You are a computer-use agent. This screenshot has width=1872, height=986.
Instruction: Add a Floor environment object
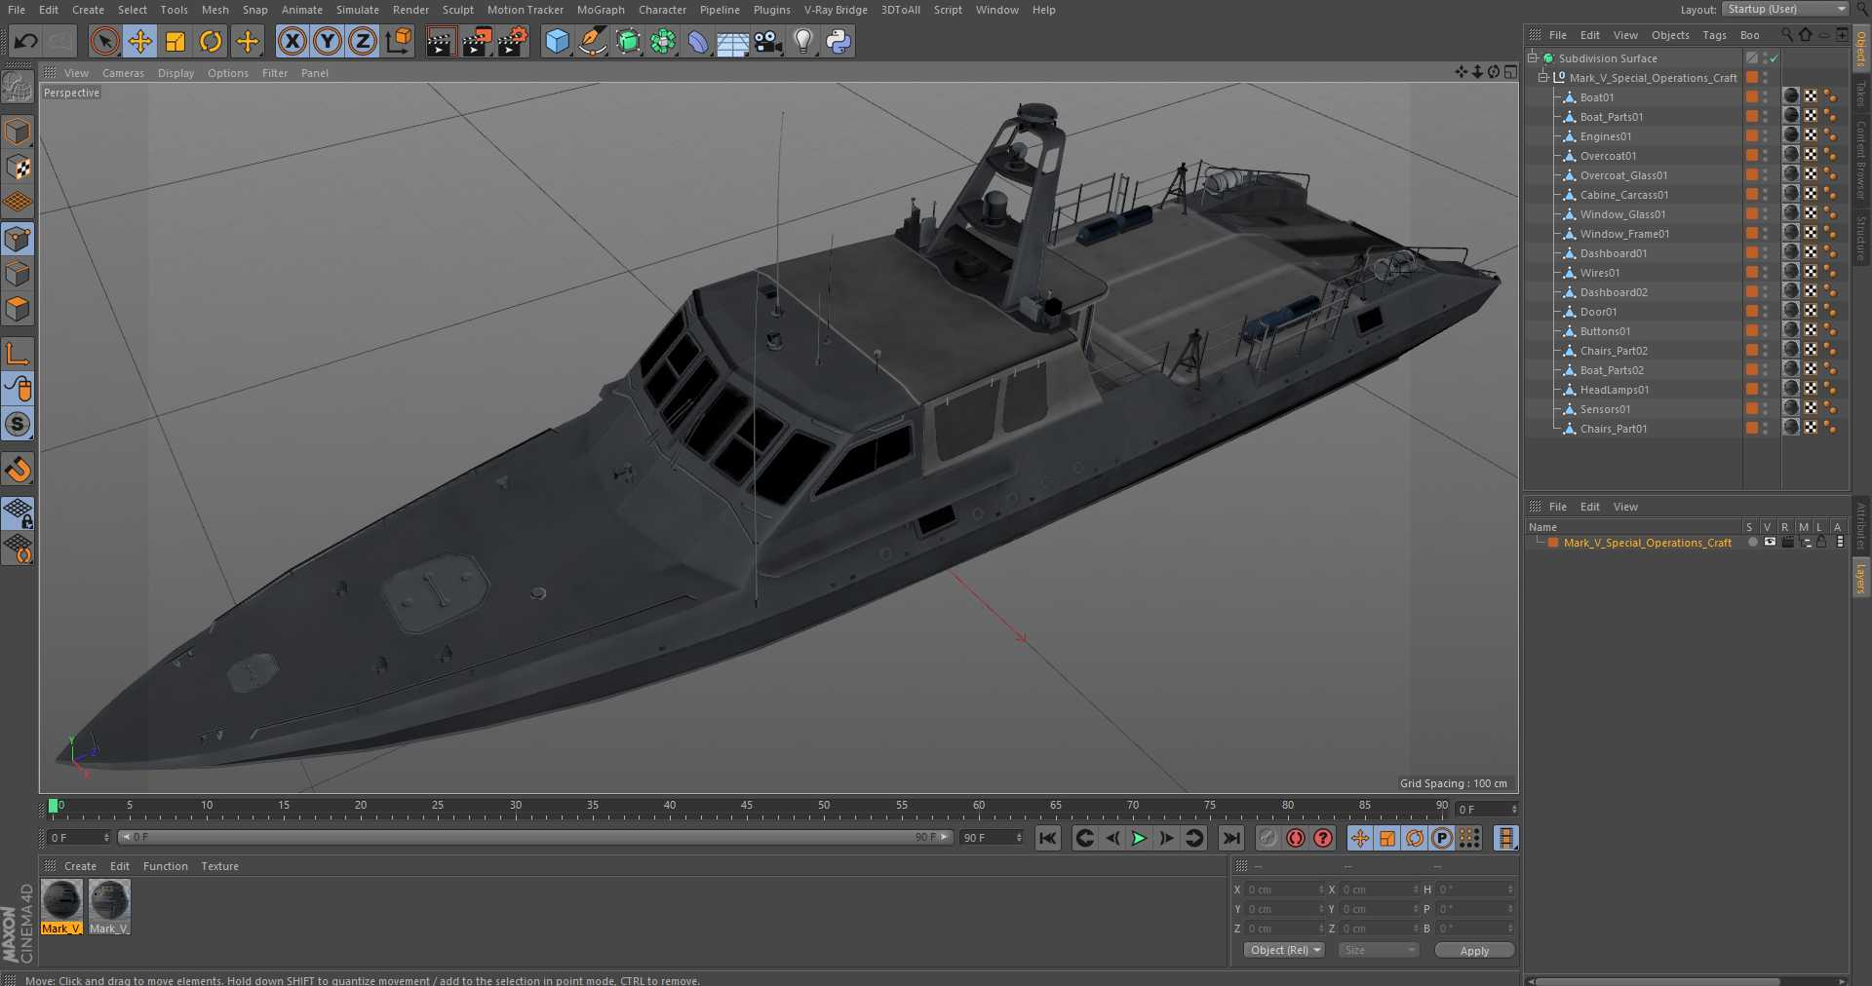732,43
